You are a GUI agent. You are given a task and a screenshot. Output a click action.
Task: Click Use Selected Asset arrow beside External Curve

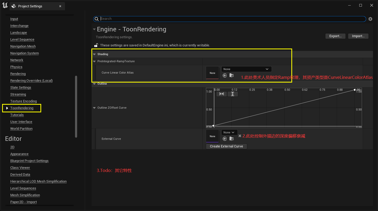tap(225, 138)
